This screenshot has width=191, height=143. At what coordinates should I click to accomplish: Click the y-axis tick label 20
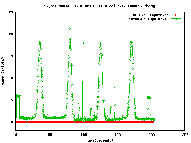11,34
